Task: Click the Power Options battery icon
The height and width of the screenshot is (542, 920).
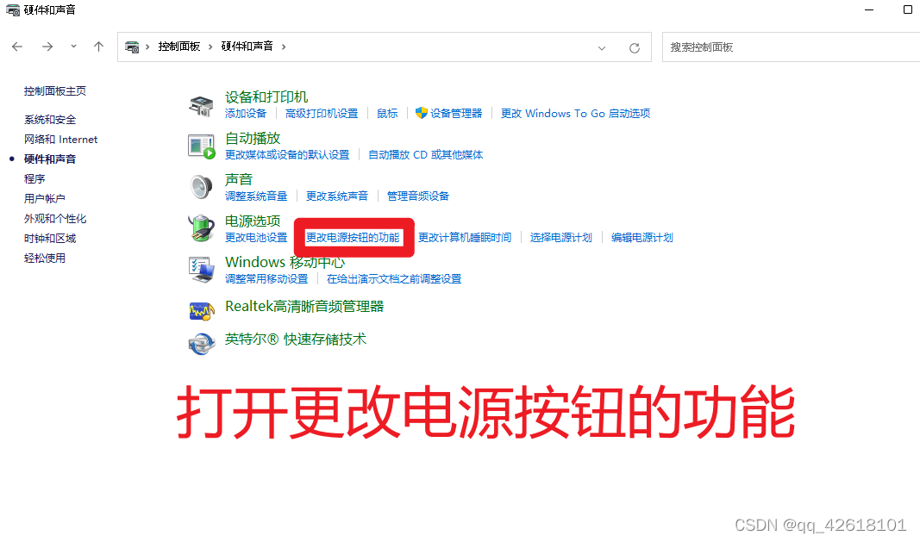Action: point(201,228)
